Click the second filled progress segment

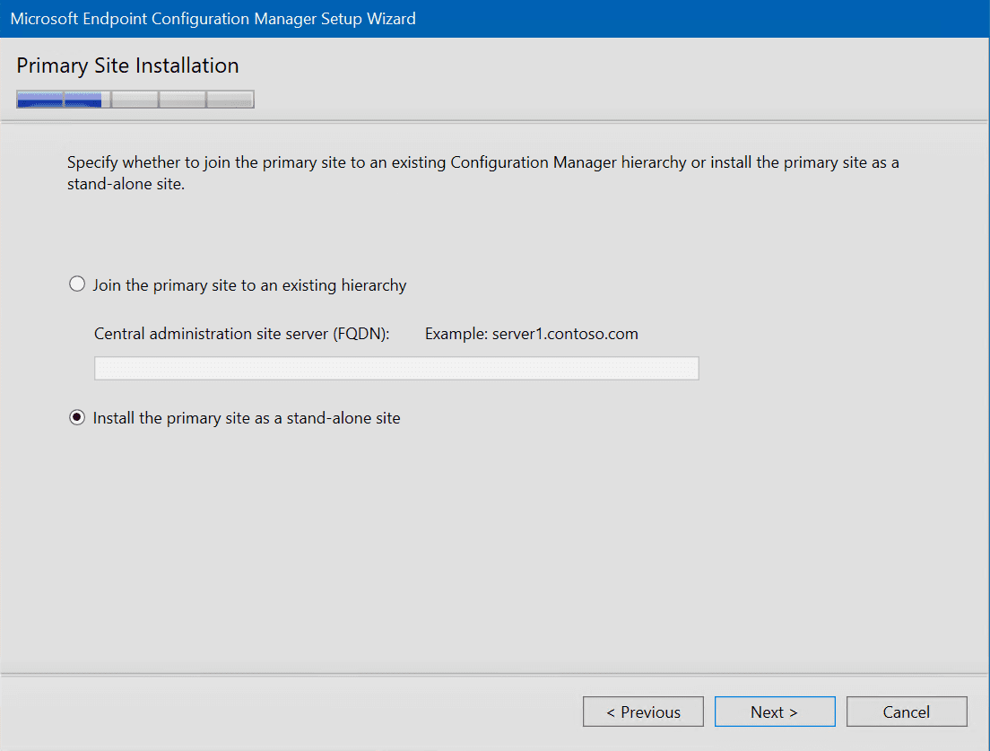coord(84,99)
